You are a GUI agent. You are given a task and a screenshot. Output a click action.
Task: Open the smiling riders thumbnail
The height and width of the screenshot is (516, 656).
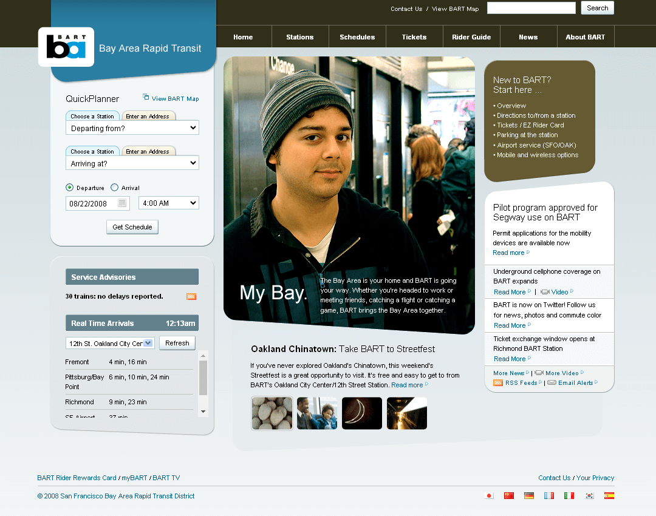317,413
